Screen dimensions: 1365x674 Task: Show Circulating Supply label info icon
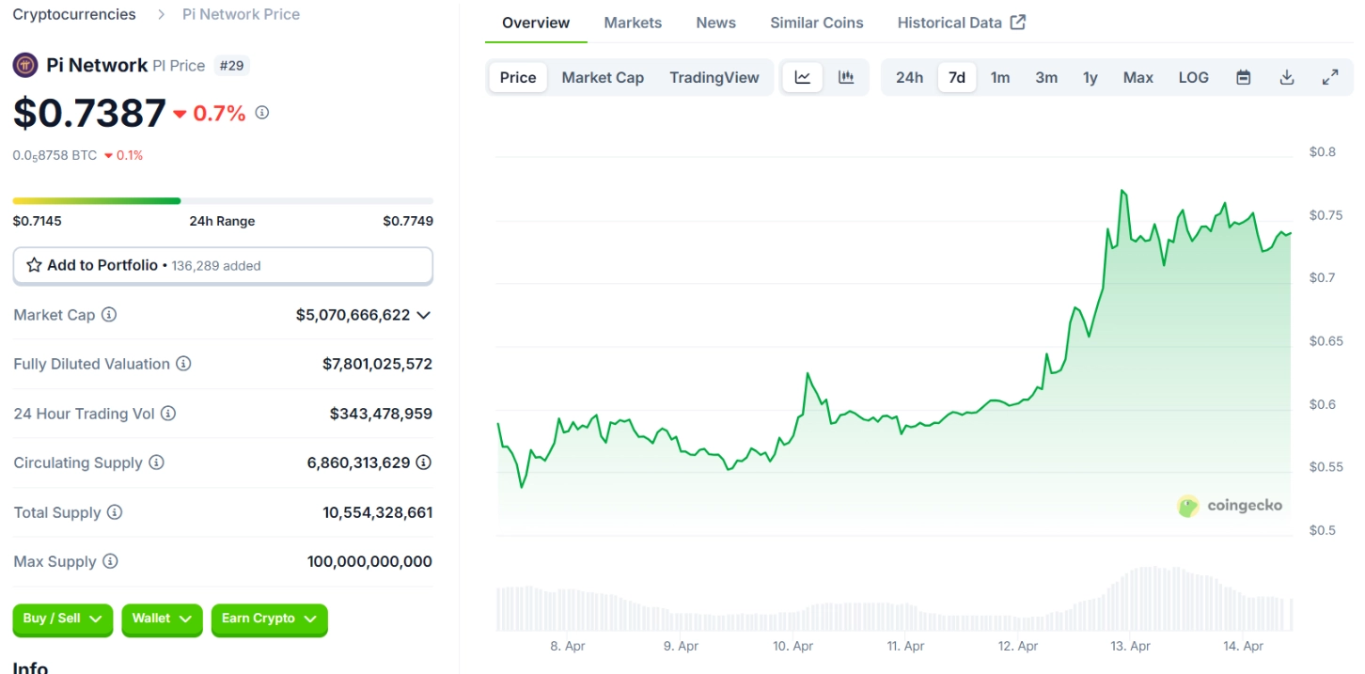(156, 462)
